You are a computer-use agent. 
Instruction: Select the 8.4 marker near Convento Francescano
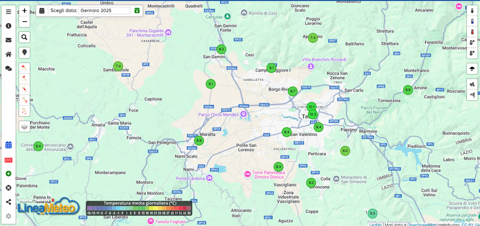[38, 146]
